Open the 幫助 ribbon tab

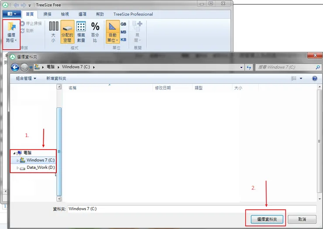100,14
